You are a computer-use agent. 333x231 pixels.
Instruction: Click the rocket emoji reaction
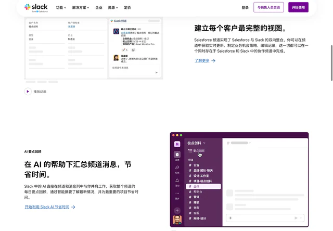click(x=125, y=50)
